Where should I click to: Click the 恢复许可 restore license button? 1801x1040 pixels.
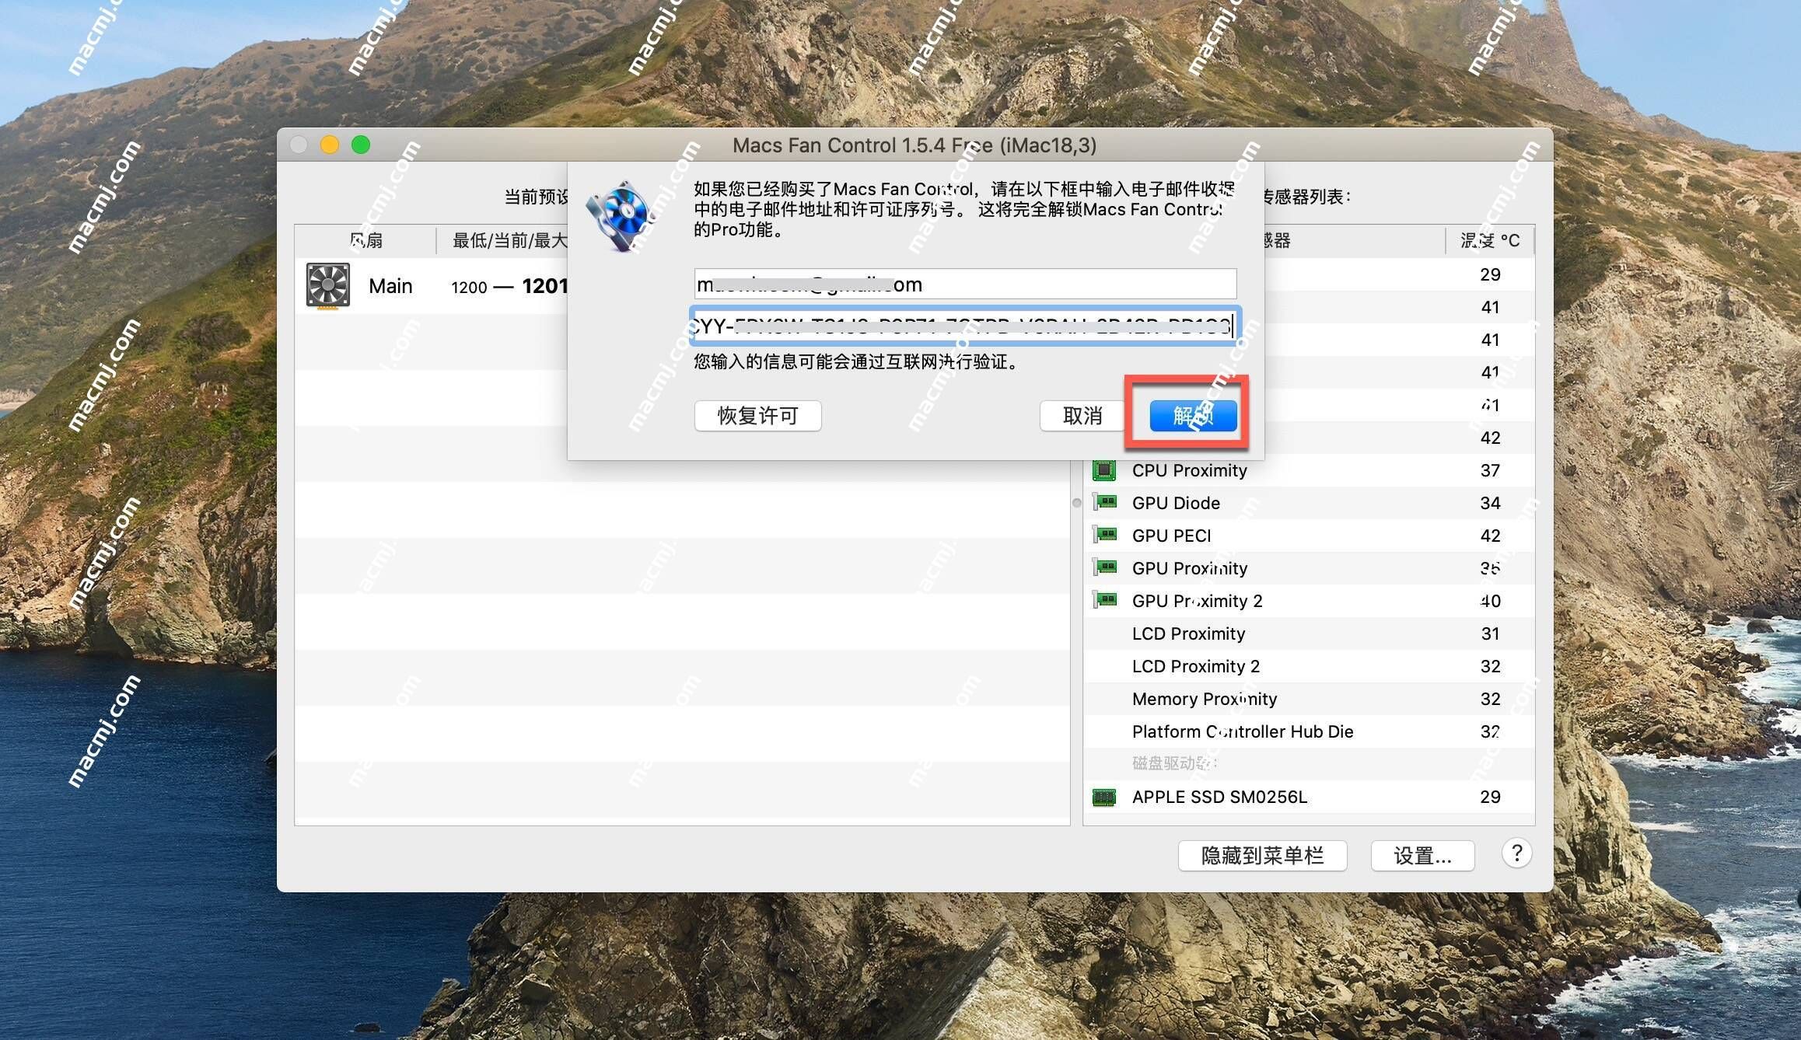(757, 416)
